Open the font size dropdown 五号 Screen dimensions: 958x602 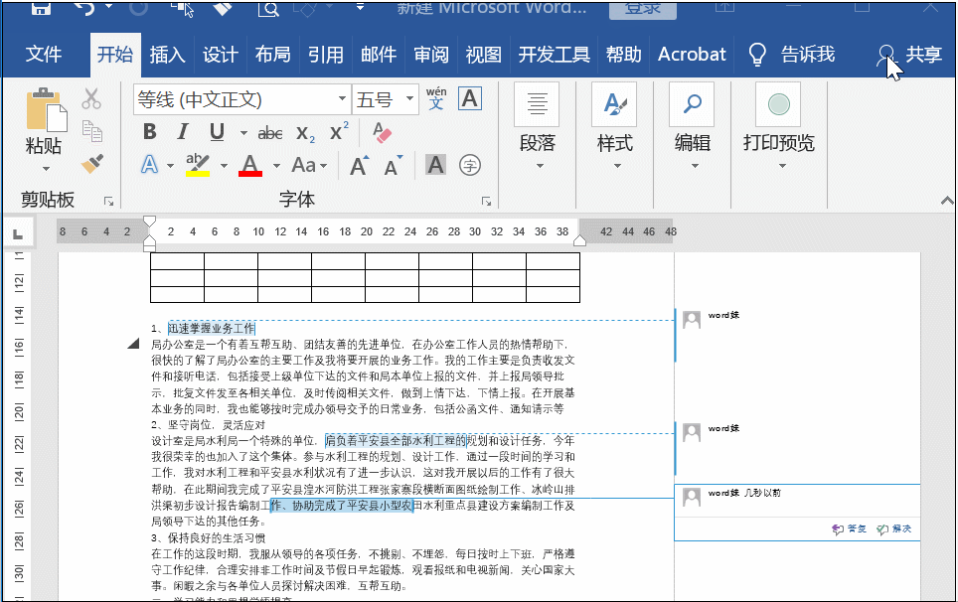pyautogui.click(x=410, y=99)
